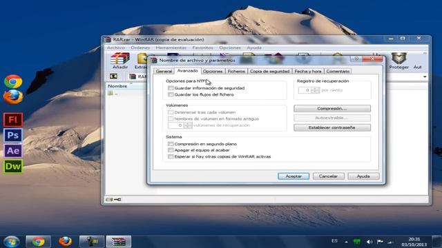Click the key icon in WinRAR status bar
Viewport: 442px width, 248px height.
click(x=117, y=199)
